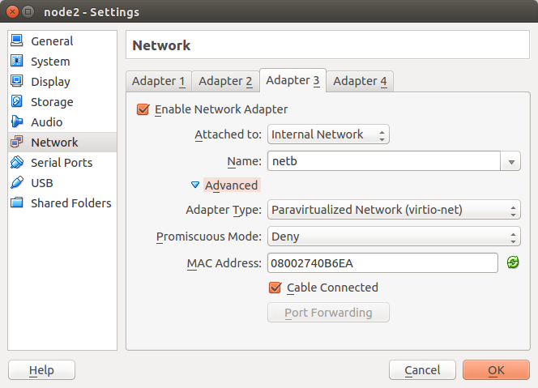
Task: Open the USB settings icon
Action: pos(16,183)
